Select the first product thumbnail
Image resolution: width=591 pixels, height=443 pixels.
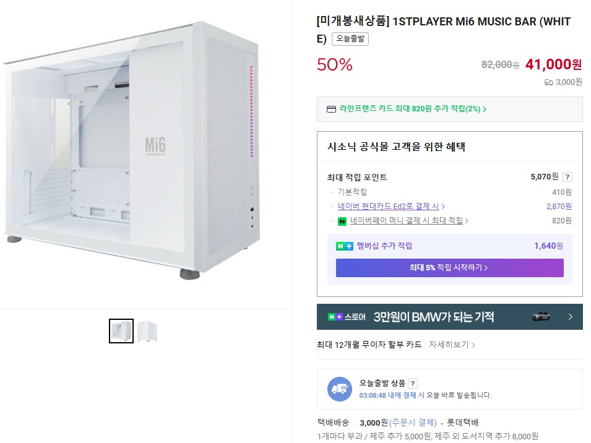(x=121, y=331)
